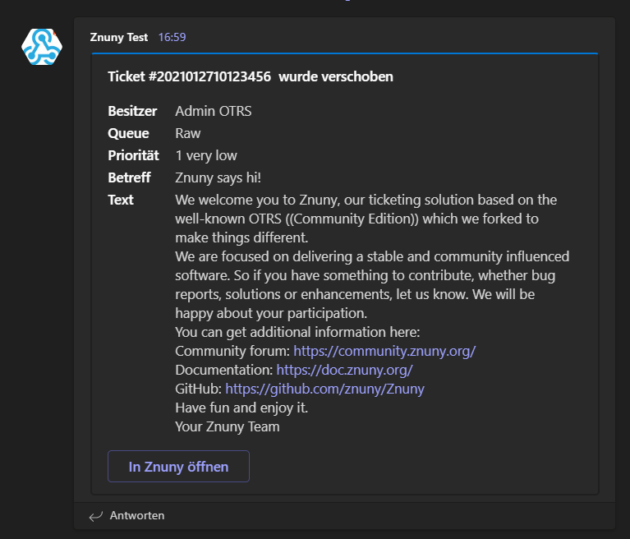
Task: Click the 'wurde verschoben' heading text
Action: [x=336, y=76]
